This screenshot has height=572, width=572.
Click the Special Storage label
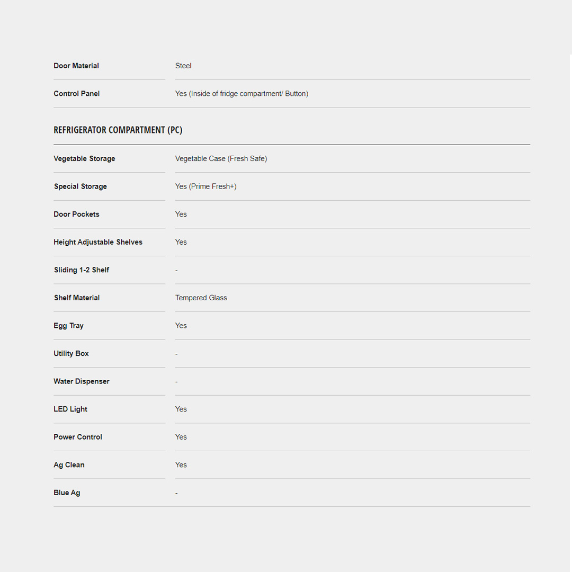pyautogui.click(x=81, y=186)
